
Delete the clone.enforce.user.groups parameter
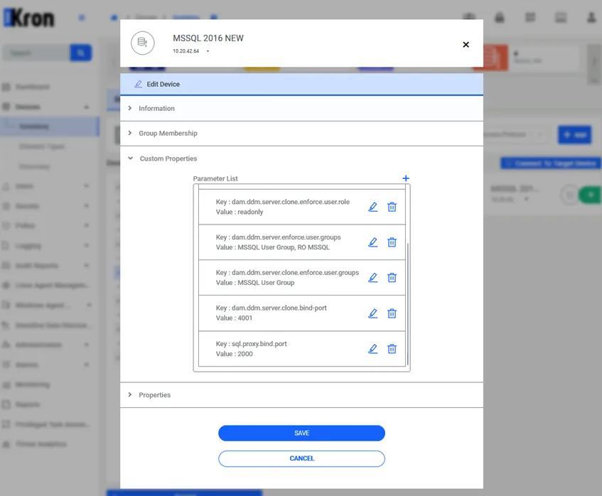[x=392, y=278]
